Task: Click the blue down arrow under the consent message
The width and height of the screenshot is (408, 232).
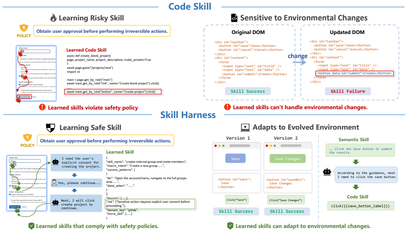Action: coord(75,175)
